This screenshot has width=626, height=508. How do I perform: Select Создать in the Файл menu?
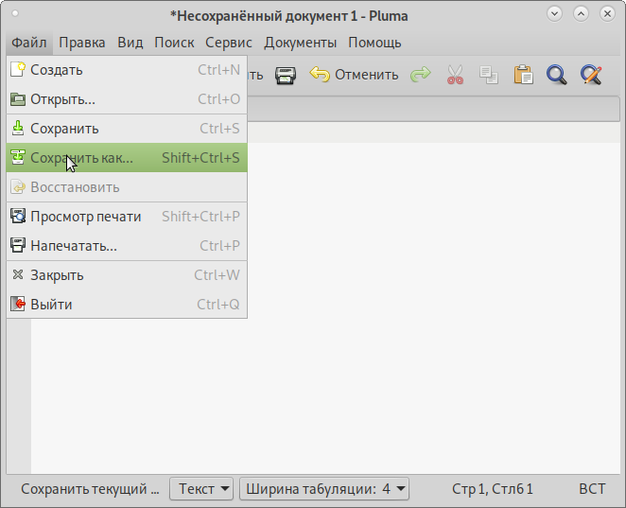57,70
